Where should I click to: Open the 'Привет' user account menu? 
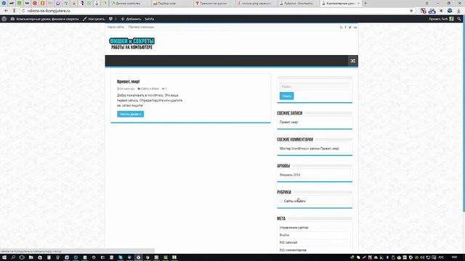click(x=441, y=19)
